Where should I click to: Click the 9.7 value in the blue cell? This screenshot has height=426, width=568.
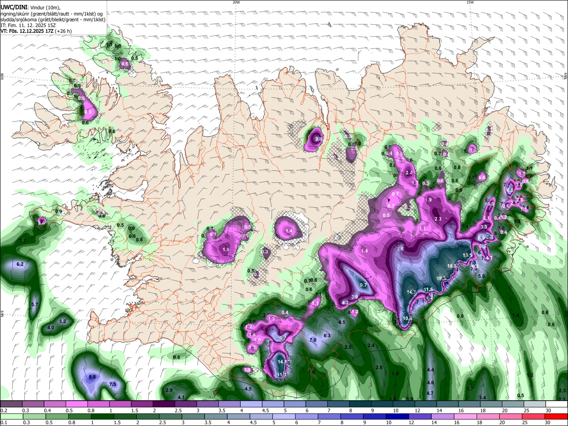[363, 285]
